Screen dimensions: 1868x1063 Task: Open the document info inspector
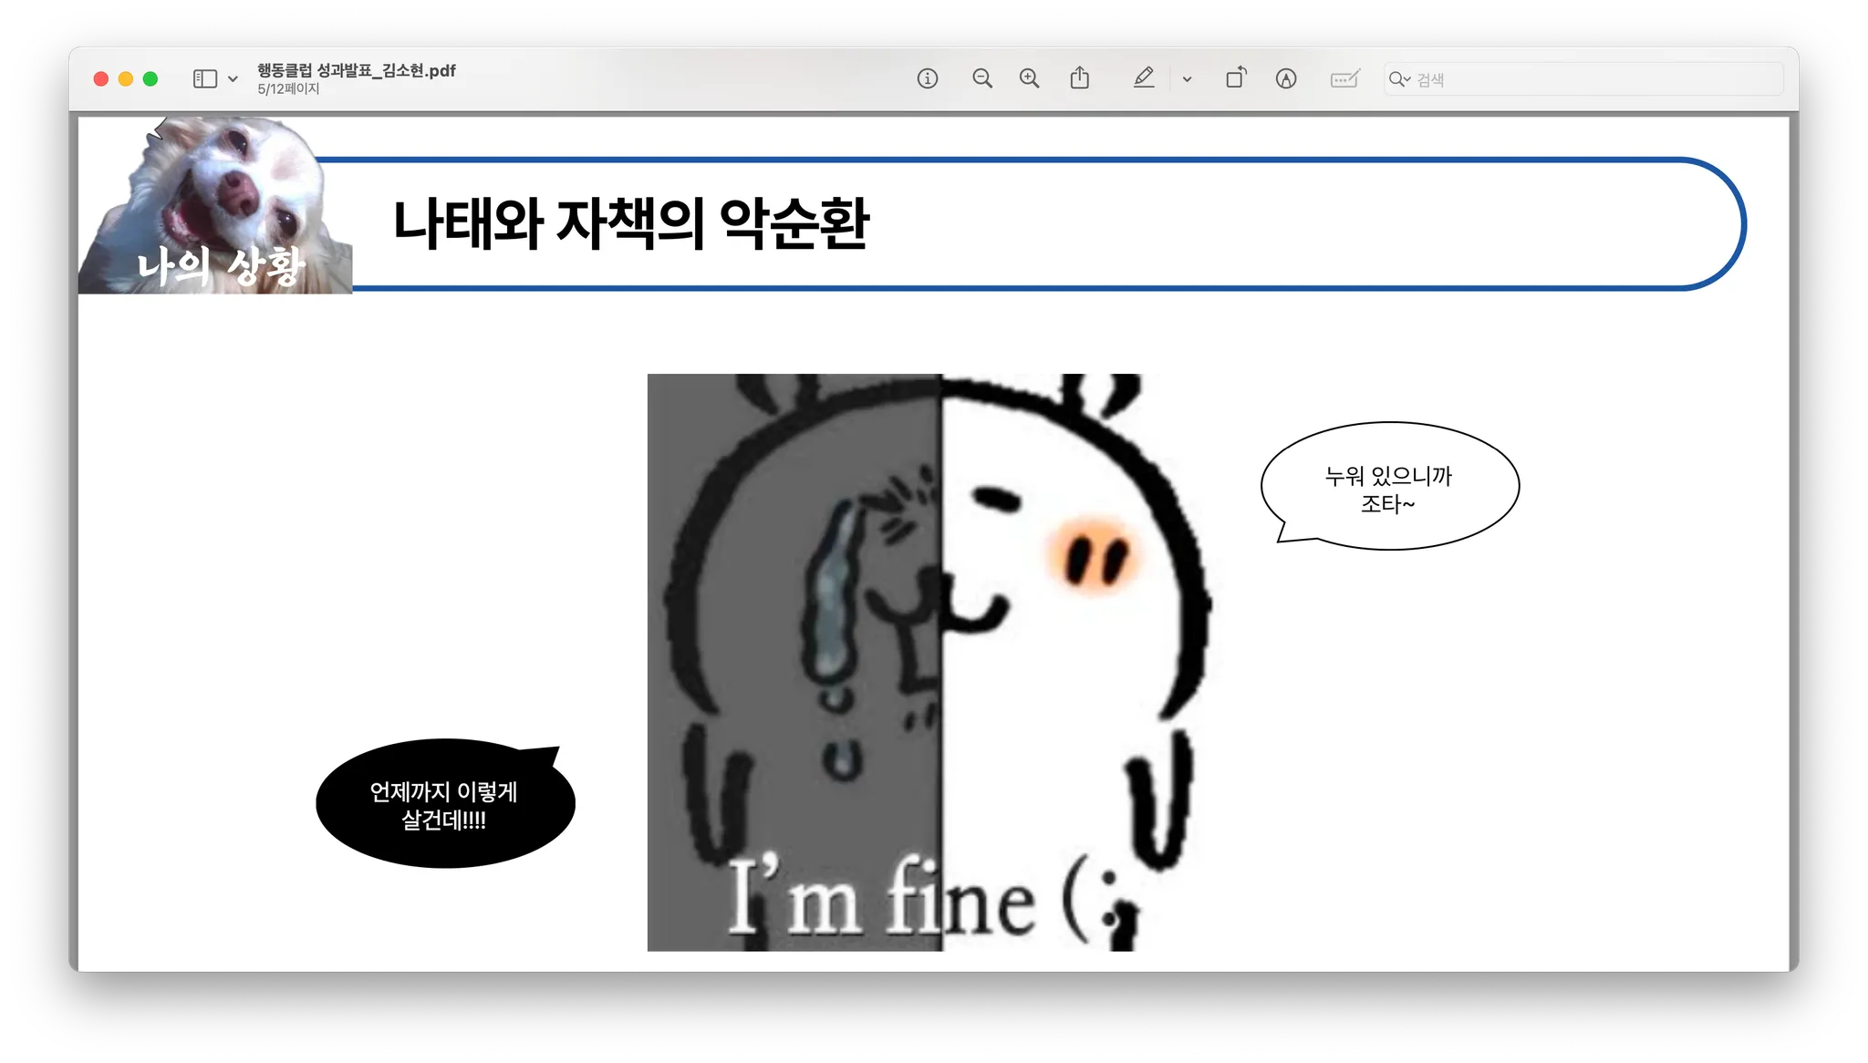[927, 78]
